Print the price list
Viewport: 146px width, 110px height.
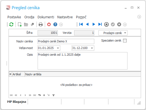[41, 24]
